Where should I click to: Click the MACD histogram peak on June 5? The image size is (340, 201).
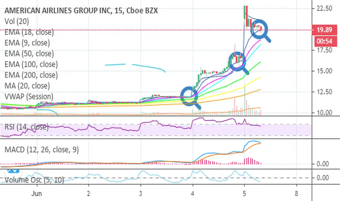tap(248, 161)
